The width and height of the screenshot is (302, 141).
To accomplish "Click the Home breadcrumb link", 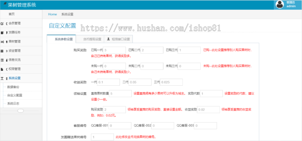I will [x=52, y=14].
